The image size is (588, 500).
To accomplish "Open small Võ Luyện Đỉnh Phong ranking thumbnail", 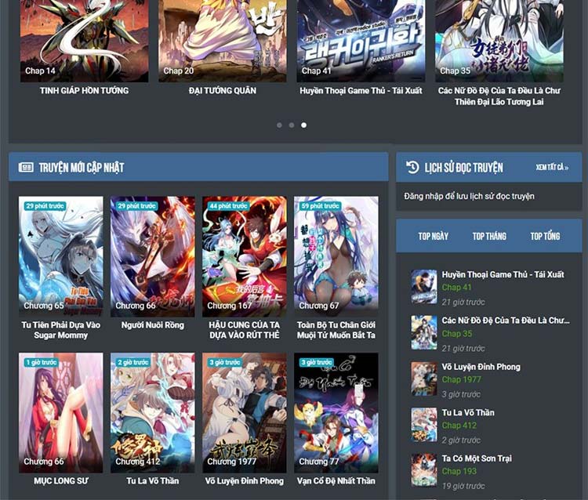I will pyautogui.click(x=424, y=379).
